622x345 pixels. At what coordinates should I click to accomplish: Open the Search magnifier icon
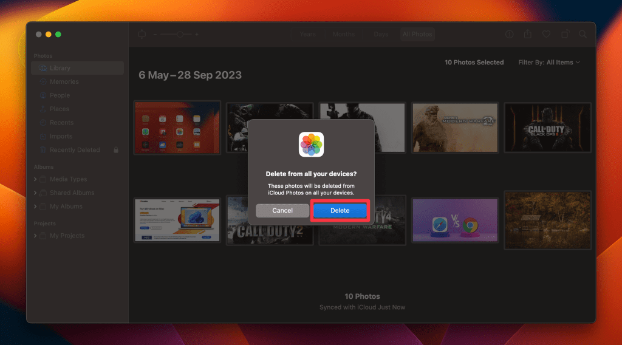583,35
